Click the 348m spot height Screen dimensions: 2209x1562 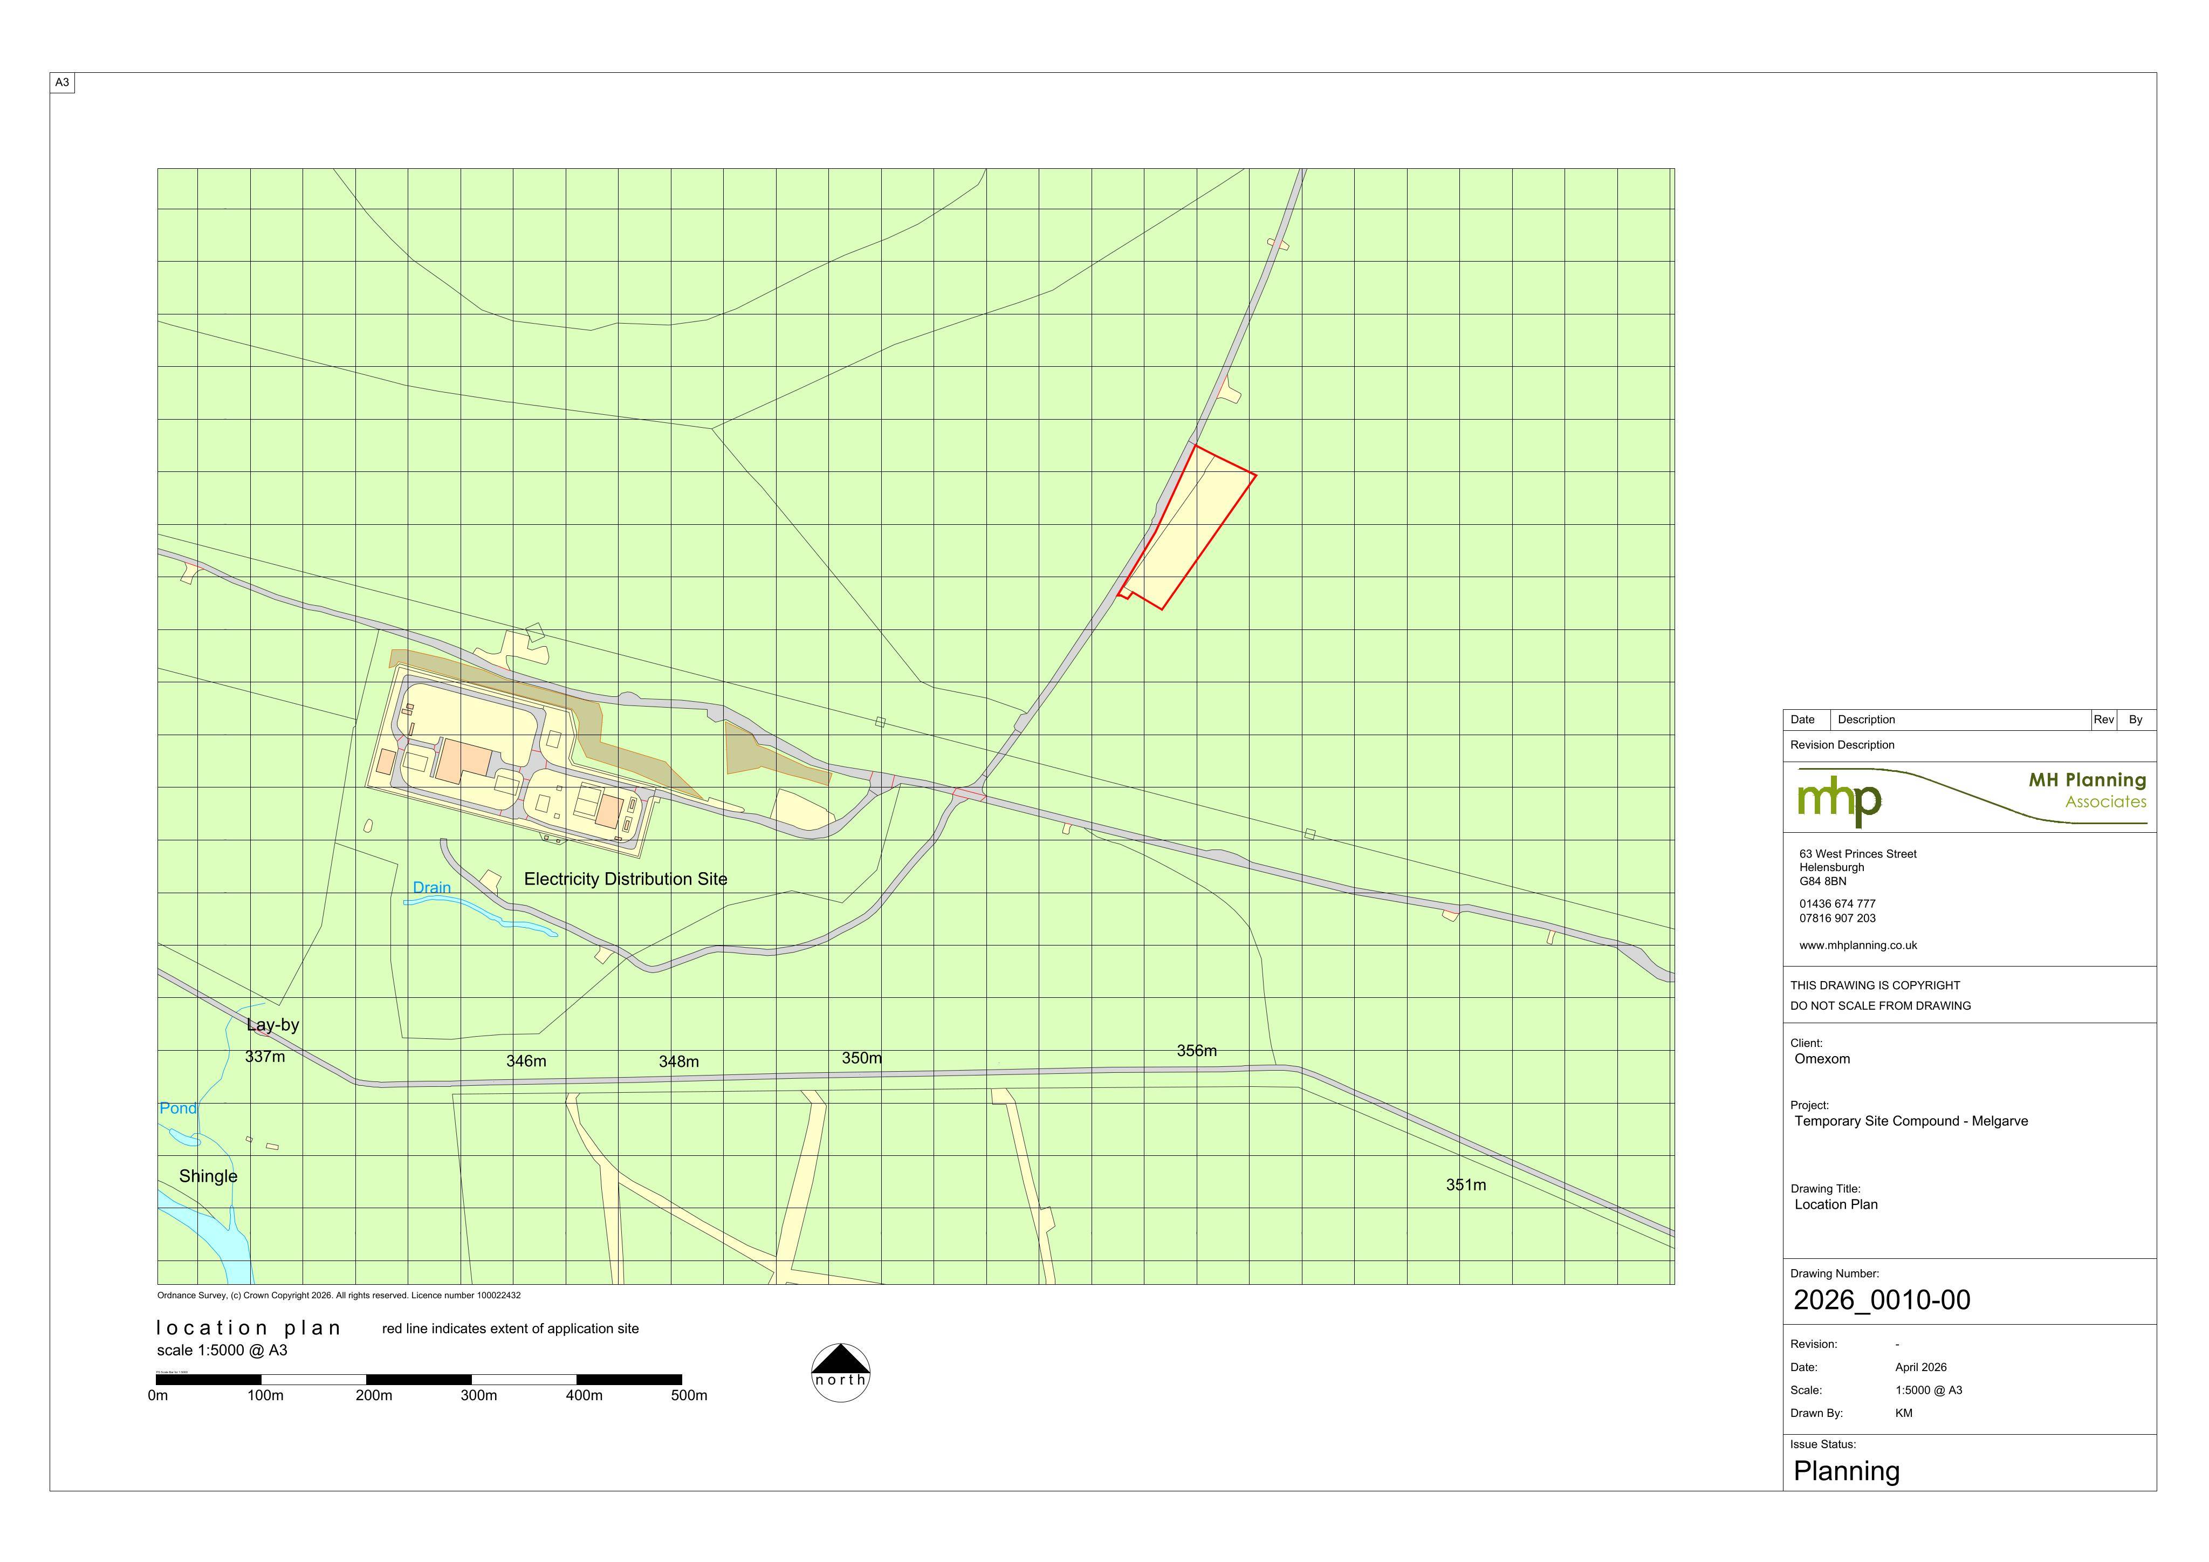click(x=678, y=1060)
